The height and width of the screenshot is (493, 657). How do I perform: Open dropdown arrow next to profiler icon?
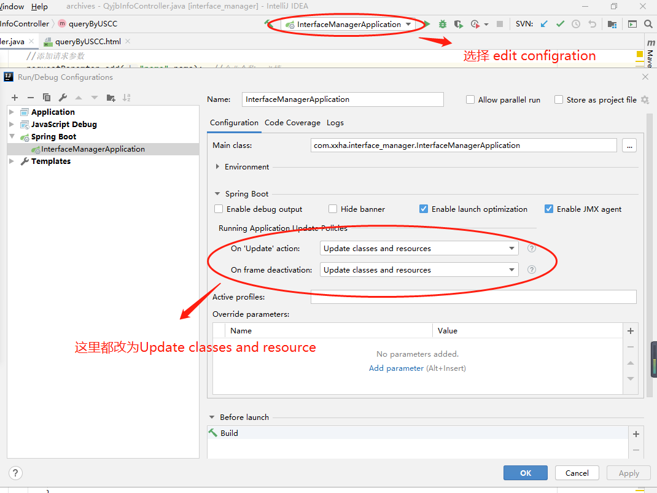[486, 25]
